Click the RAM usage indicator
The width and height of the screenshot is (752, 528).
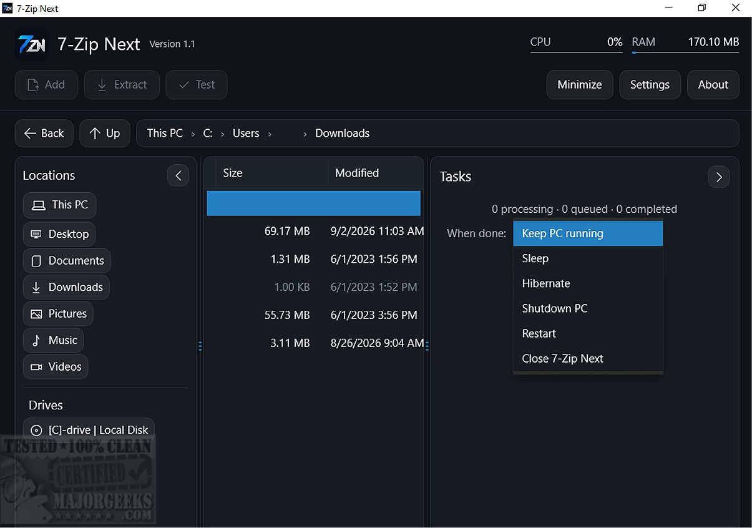pos(685,43)
